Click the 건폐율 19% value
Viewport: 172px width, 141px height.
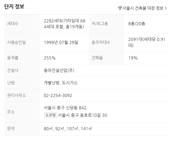coord(133,58)
